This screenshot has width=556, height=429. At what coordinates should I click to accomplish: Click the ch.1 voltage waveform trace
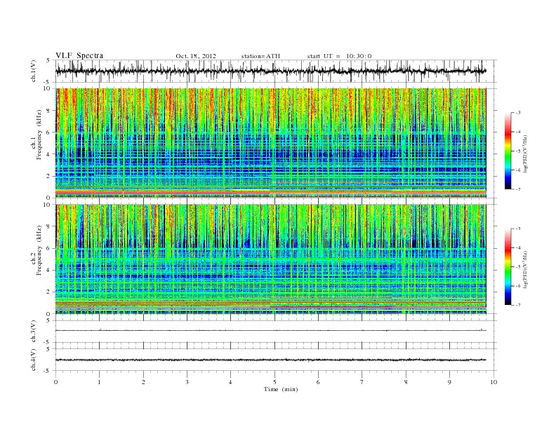pos(270,71)
